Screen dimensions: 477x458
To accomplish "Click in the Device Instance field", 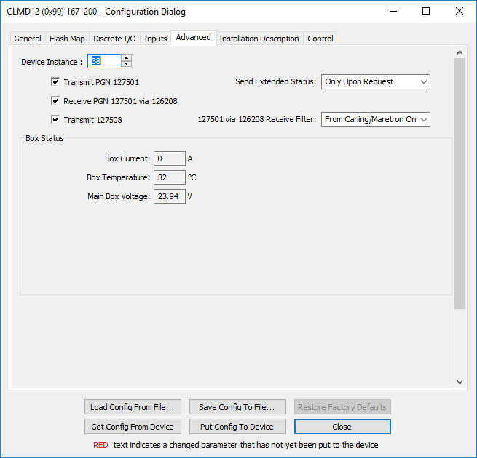I will pyautogui.click(x=104, y=62).
